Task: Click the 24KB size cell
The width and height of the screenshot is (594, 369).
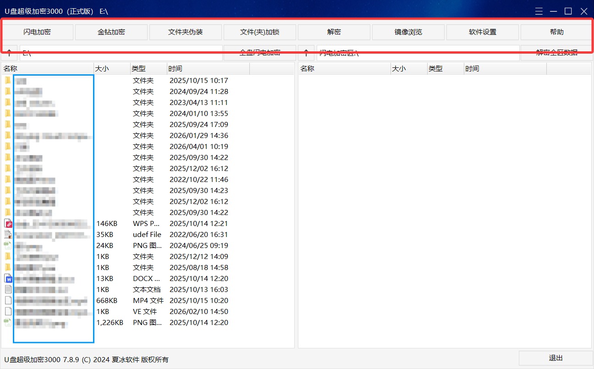Action: coord(105,246)
